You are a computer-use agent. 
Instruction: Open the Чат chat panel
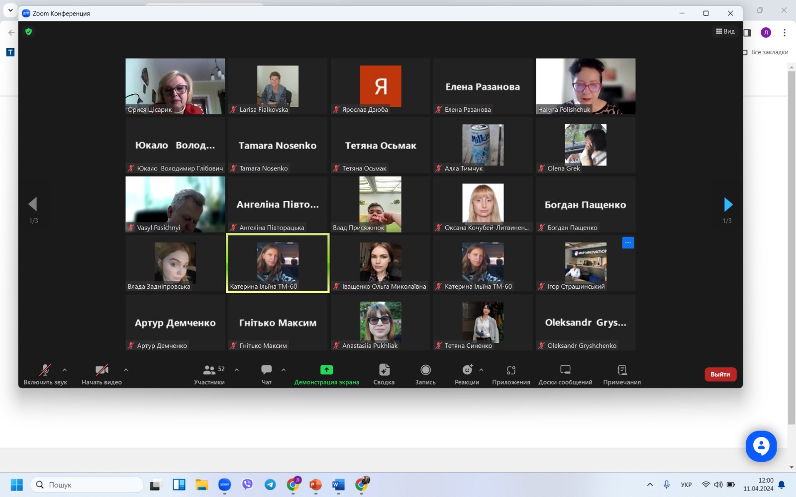click(267, 374)
